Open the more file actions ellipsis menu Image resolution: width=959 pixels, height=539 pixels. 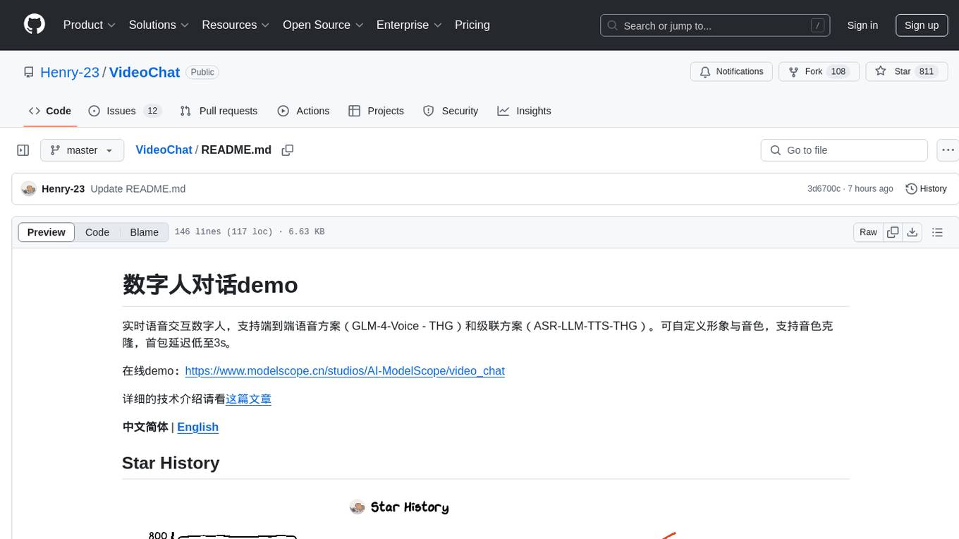click(948, 150)
